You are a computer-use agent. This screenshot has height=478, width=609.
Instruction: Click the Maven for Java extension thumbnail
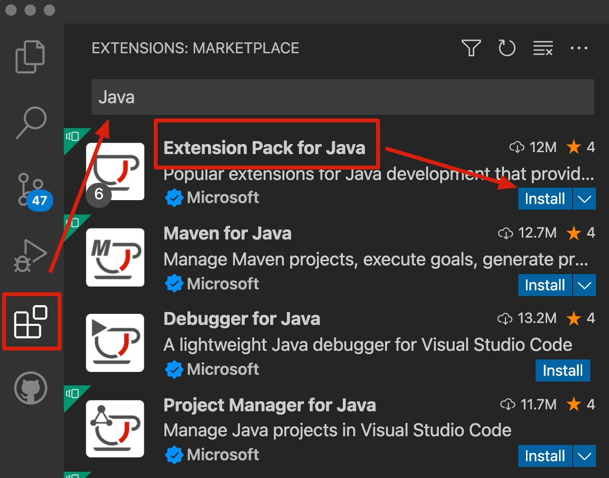click(x=115, y=257)
